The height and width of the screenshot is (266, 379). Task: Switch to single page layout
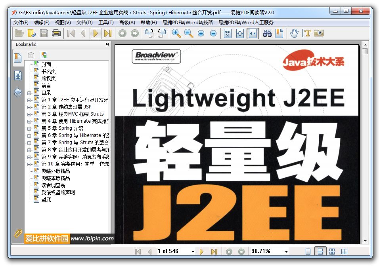(x=308, y=251)
